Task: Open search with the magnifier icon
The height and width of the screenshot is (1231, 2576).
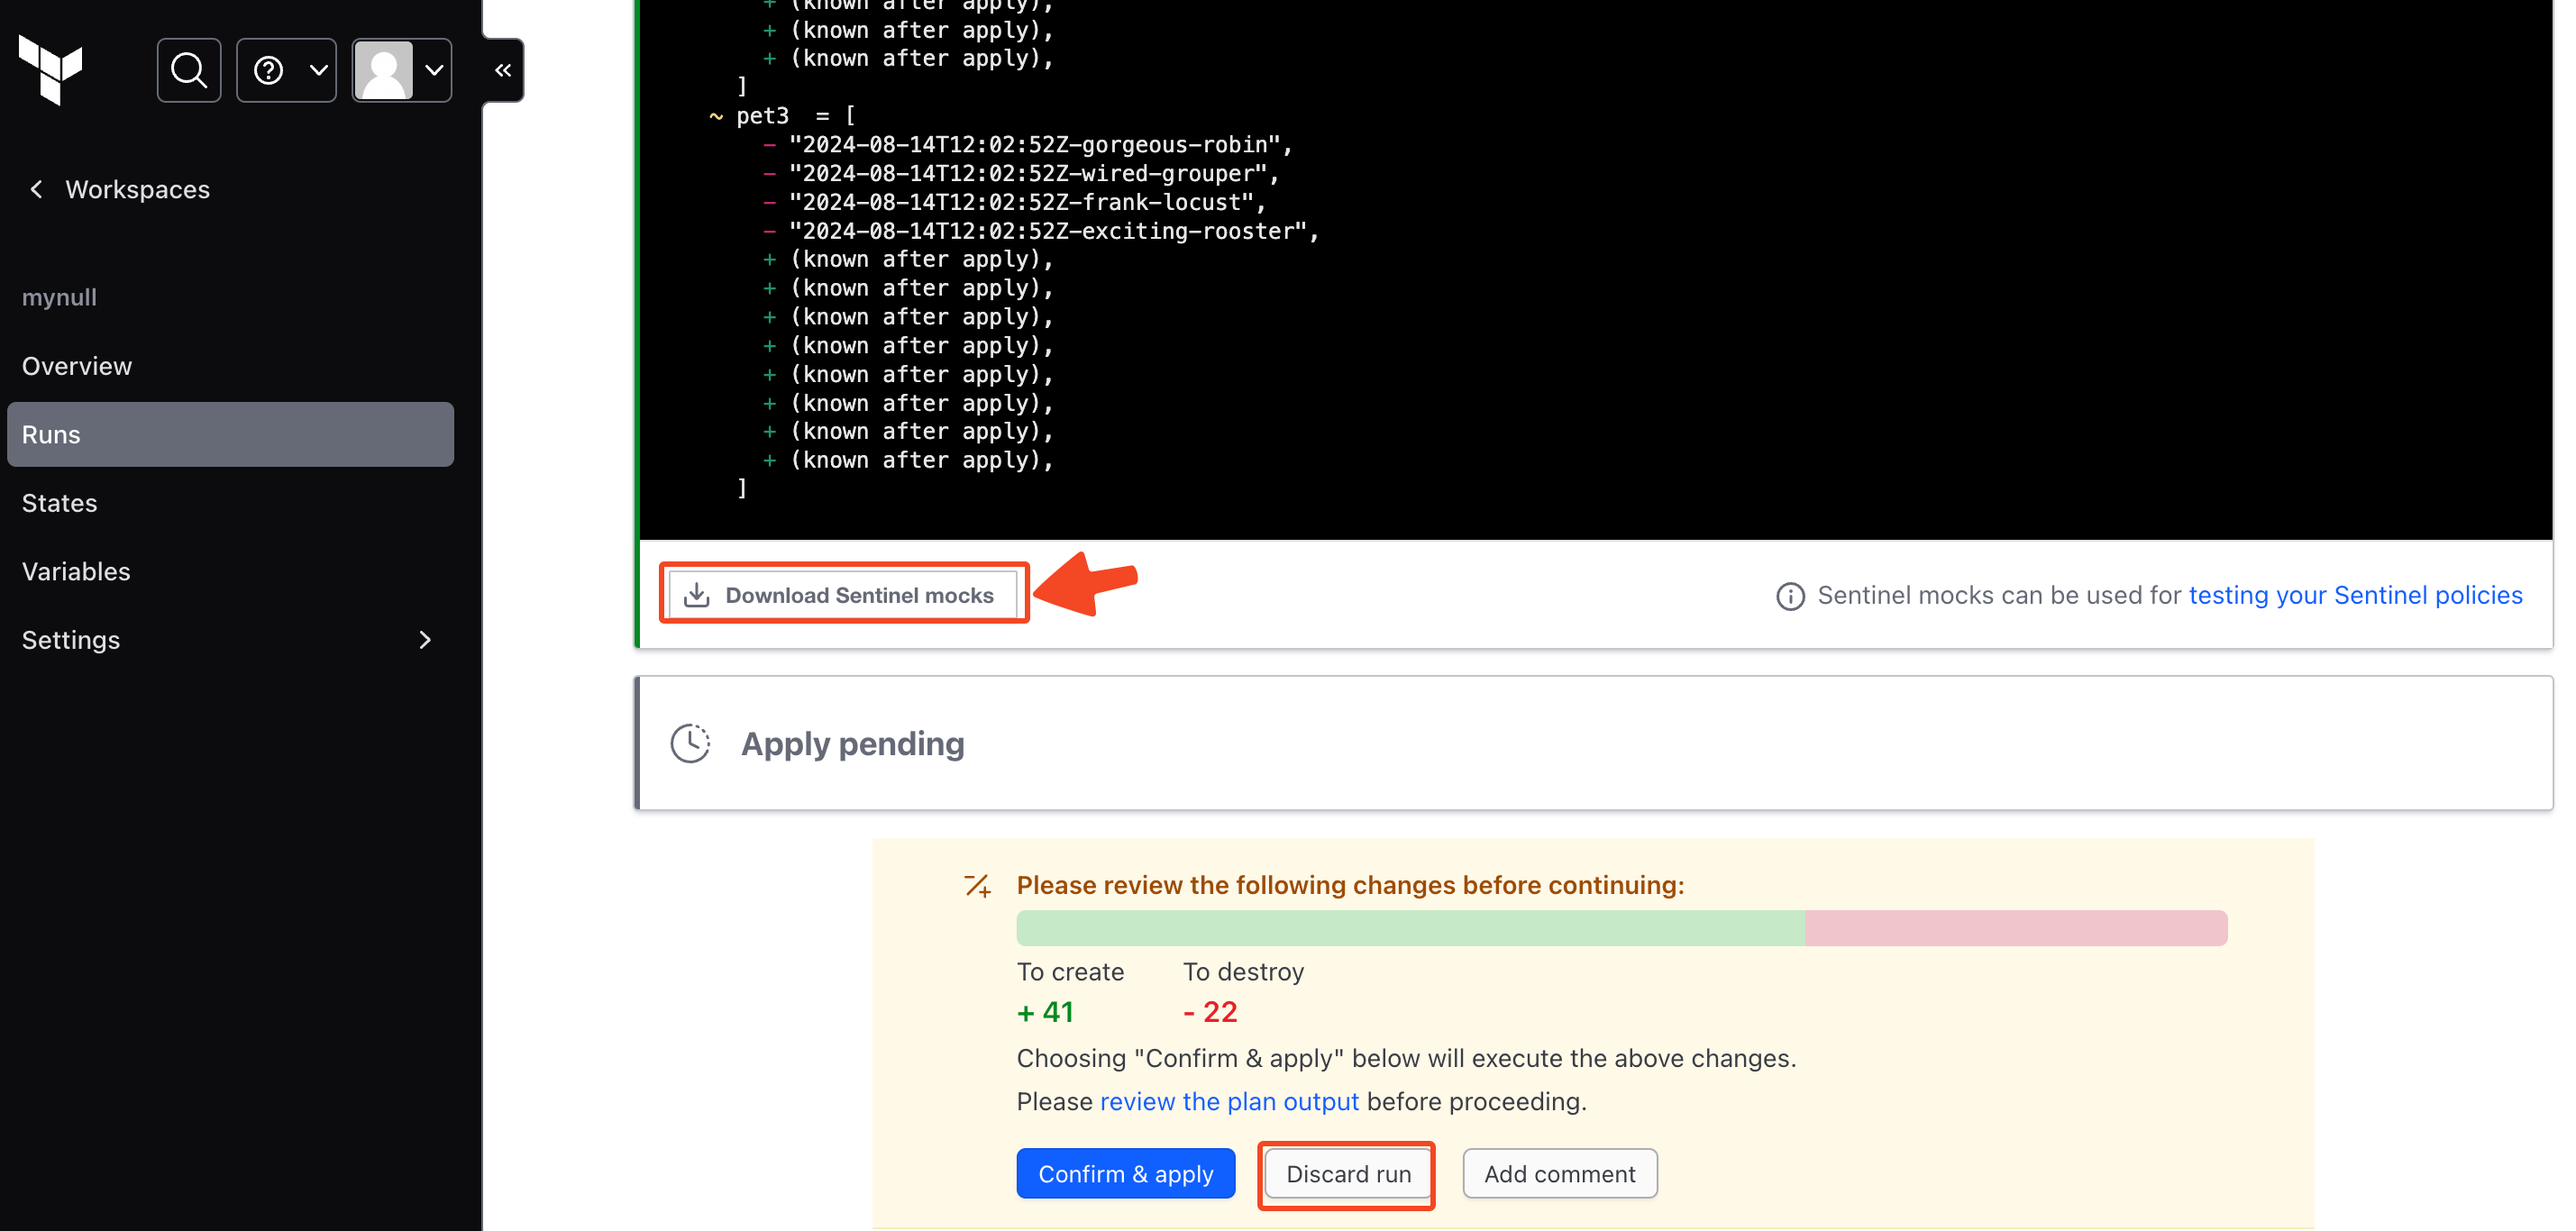Action: (188, 70)
